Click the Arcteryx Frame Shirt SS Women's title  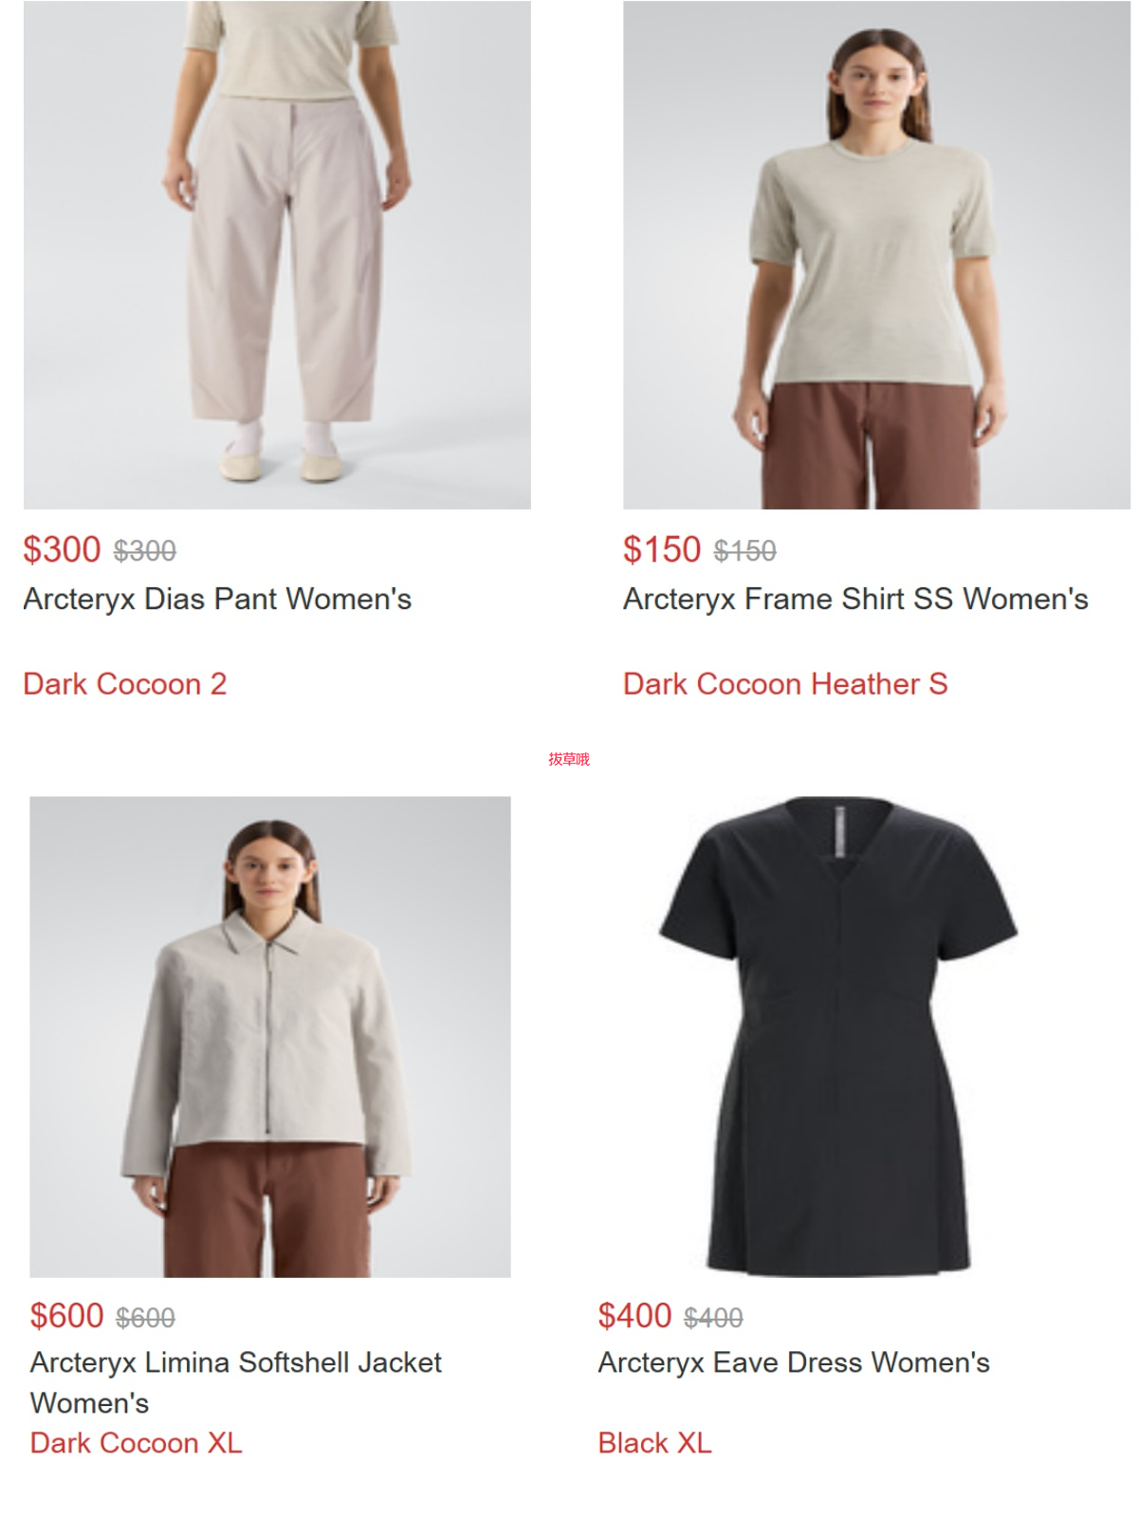coord(855,599)
